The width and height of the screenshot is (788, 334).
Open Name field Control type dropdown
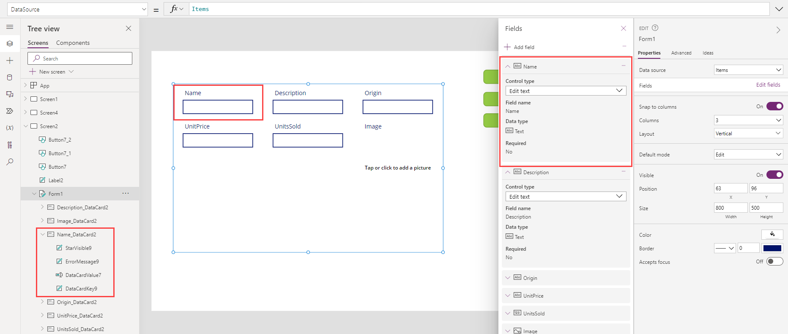(x=566, y=90)
